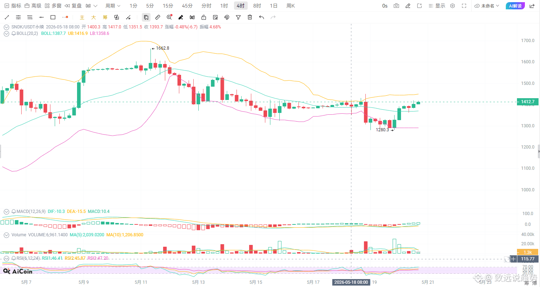
Task: Select the highlighter pen tool
Action: pyautogui.click(x=181, y=17)
